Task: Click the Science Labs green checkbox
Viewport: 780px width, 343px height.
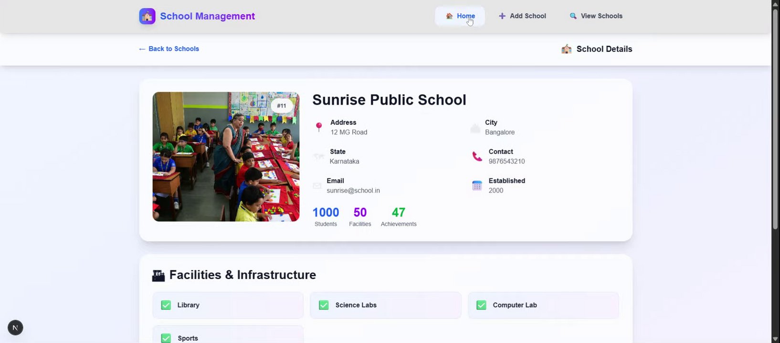Action: pyautogui.click(x=324, y=305)
